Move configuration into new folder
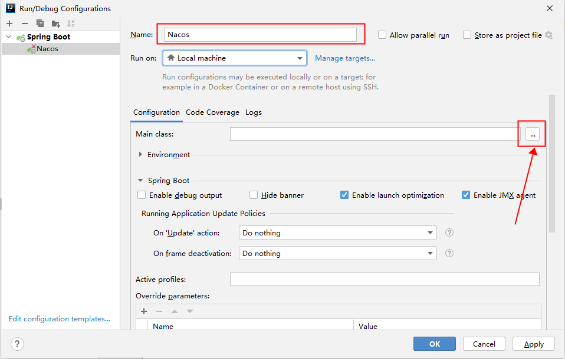This screenshot has width=565, height=359. click(x=55, y=24)
